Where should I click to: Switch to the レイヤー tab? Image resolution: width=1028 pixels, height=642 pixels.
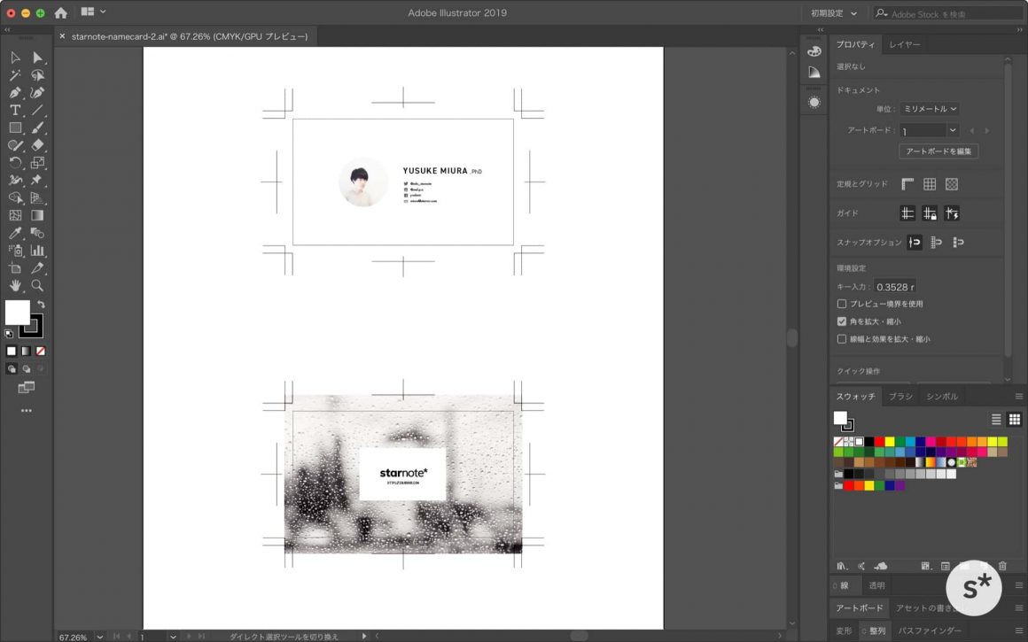pyautogui.click(x=904, y=44)
